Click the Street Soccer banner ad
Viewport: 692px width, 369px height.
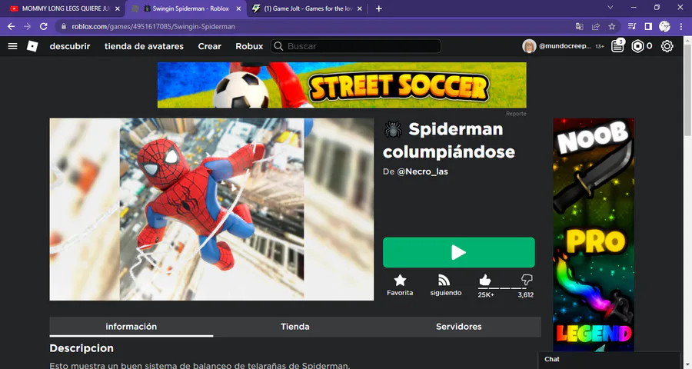tap(341, 85)
